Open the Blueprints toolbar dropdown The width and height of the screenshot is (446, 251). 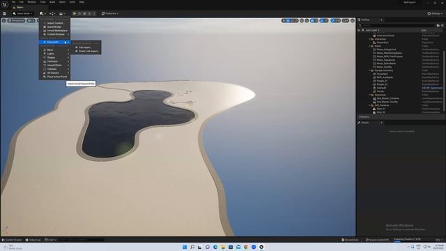point(52,13)
